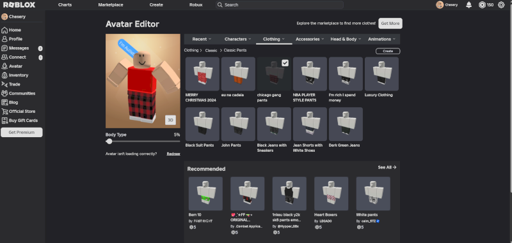Click the Clothing breadcrumb link

191,50
